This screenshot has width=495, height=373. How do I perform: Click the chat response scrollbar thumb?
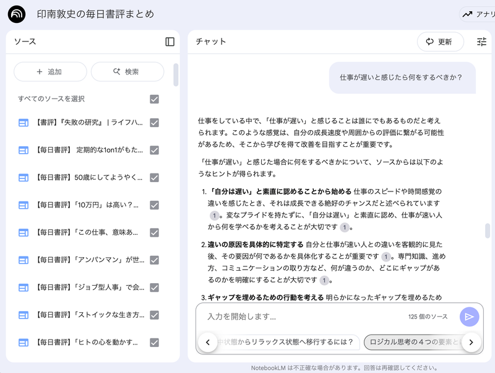click(x=488, y=230)
